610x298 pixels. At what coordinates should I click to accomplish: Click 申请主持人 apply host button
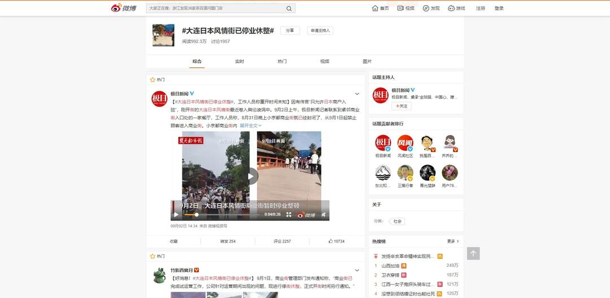320,31
